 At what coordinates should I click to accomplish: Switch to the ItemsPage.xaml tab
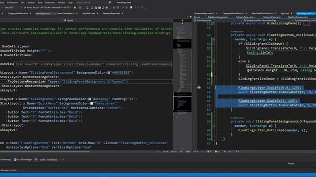point(43,13)
